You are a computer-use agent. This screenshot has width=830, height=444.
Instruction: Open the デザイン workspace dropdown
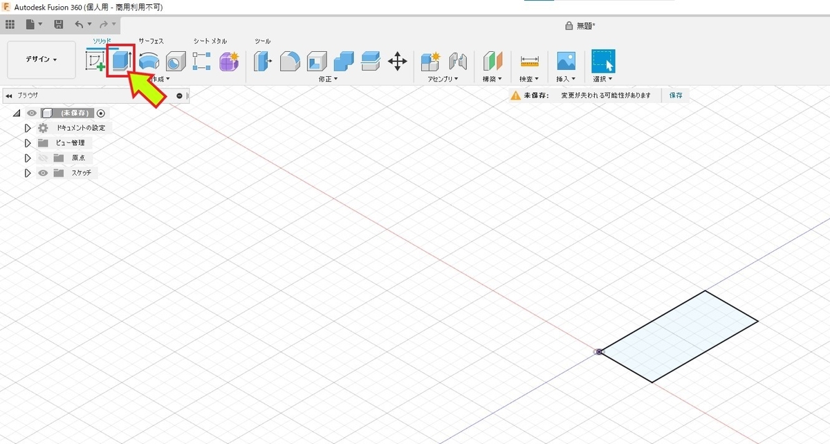tap(40, 60)
